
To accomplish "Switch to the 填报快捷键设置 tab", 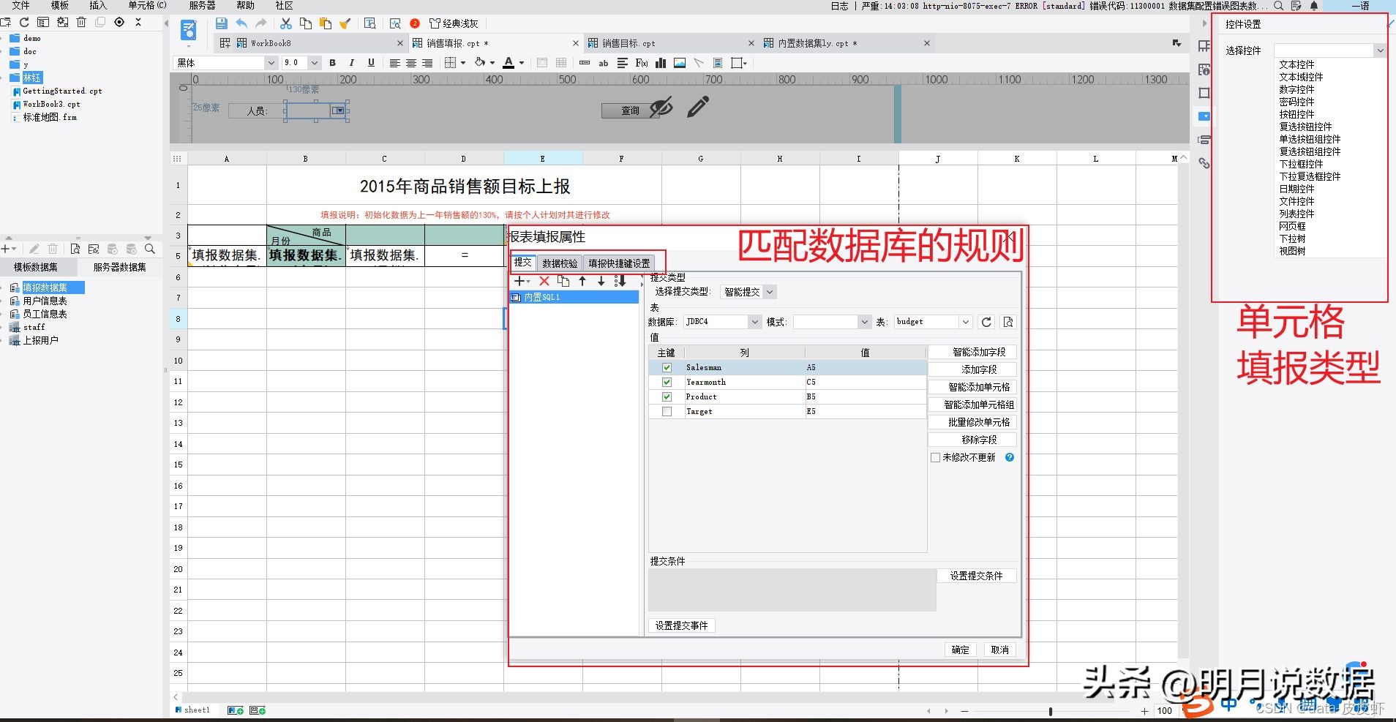I will pyautogui.click(x=619, y=263).
